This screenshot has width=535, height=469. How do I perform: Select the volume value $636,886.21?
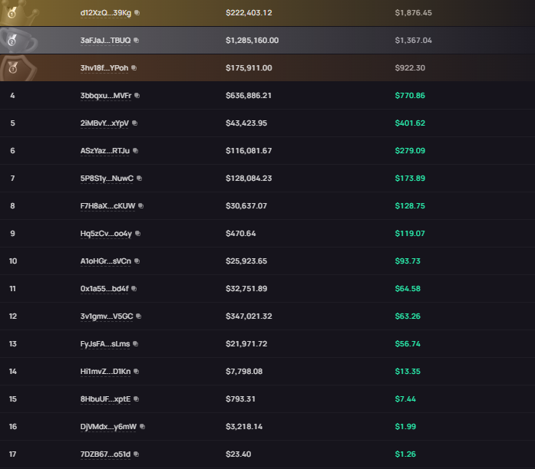click(x=249, y=96)
